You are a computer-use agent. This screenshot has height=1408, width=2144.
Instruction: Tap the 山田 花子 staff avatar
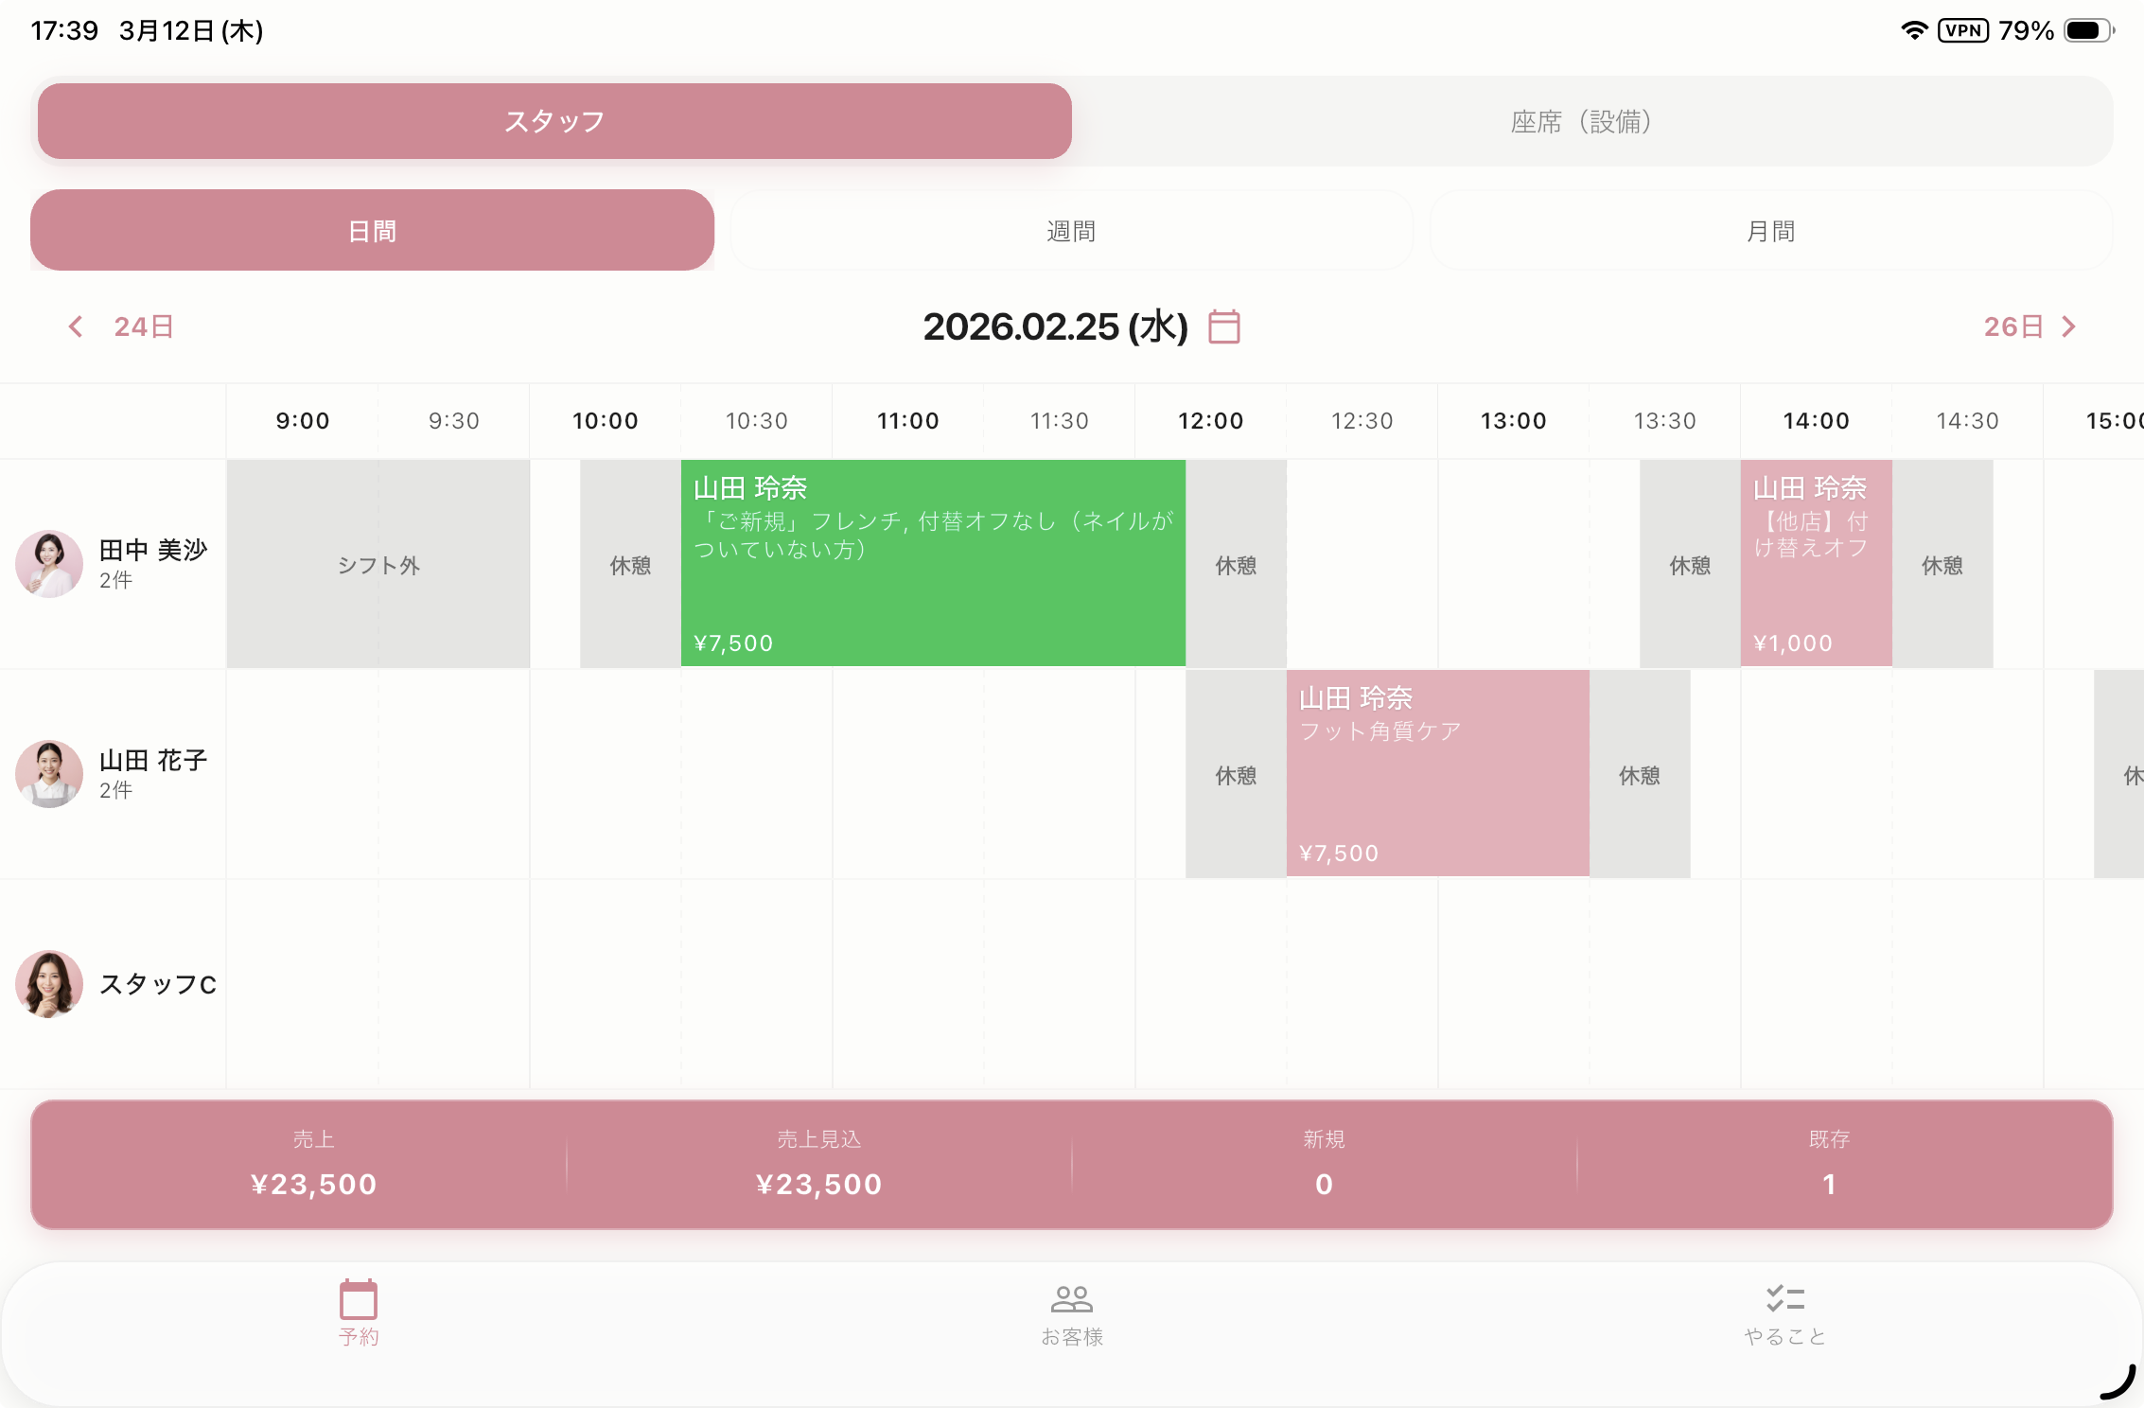(49, 774)
